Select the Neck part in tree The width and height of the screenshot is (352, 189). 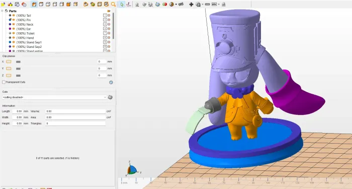(25, 24)
